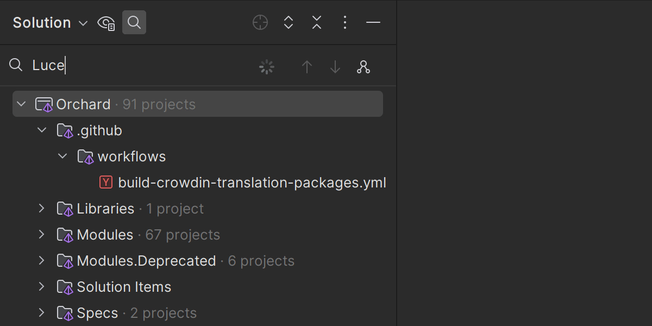The width and height of the screenshot is (652, 326).
Task: Go to next search match arrow
Action: [335, 67]
